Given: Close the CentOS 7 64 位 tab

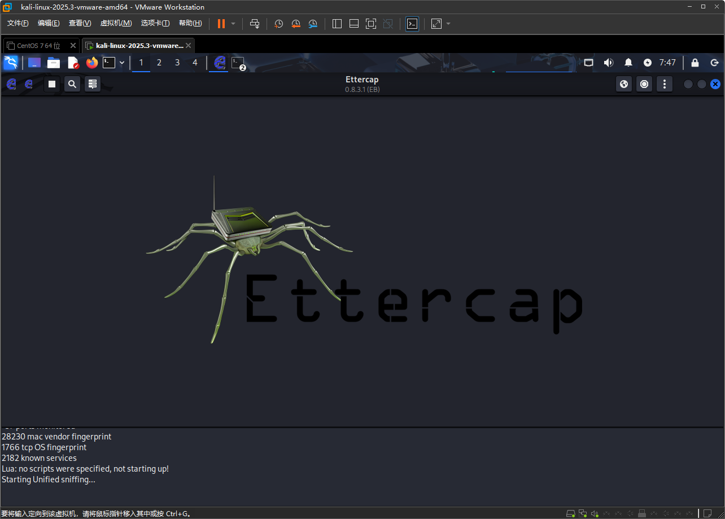Looking at the screenshot, I should [x=73, y=46].
